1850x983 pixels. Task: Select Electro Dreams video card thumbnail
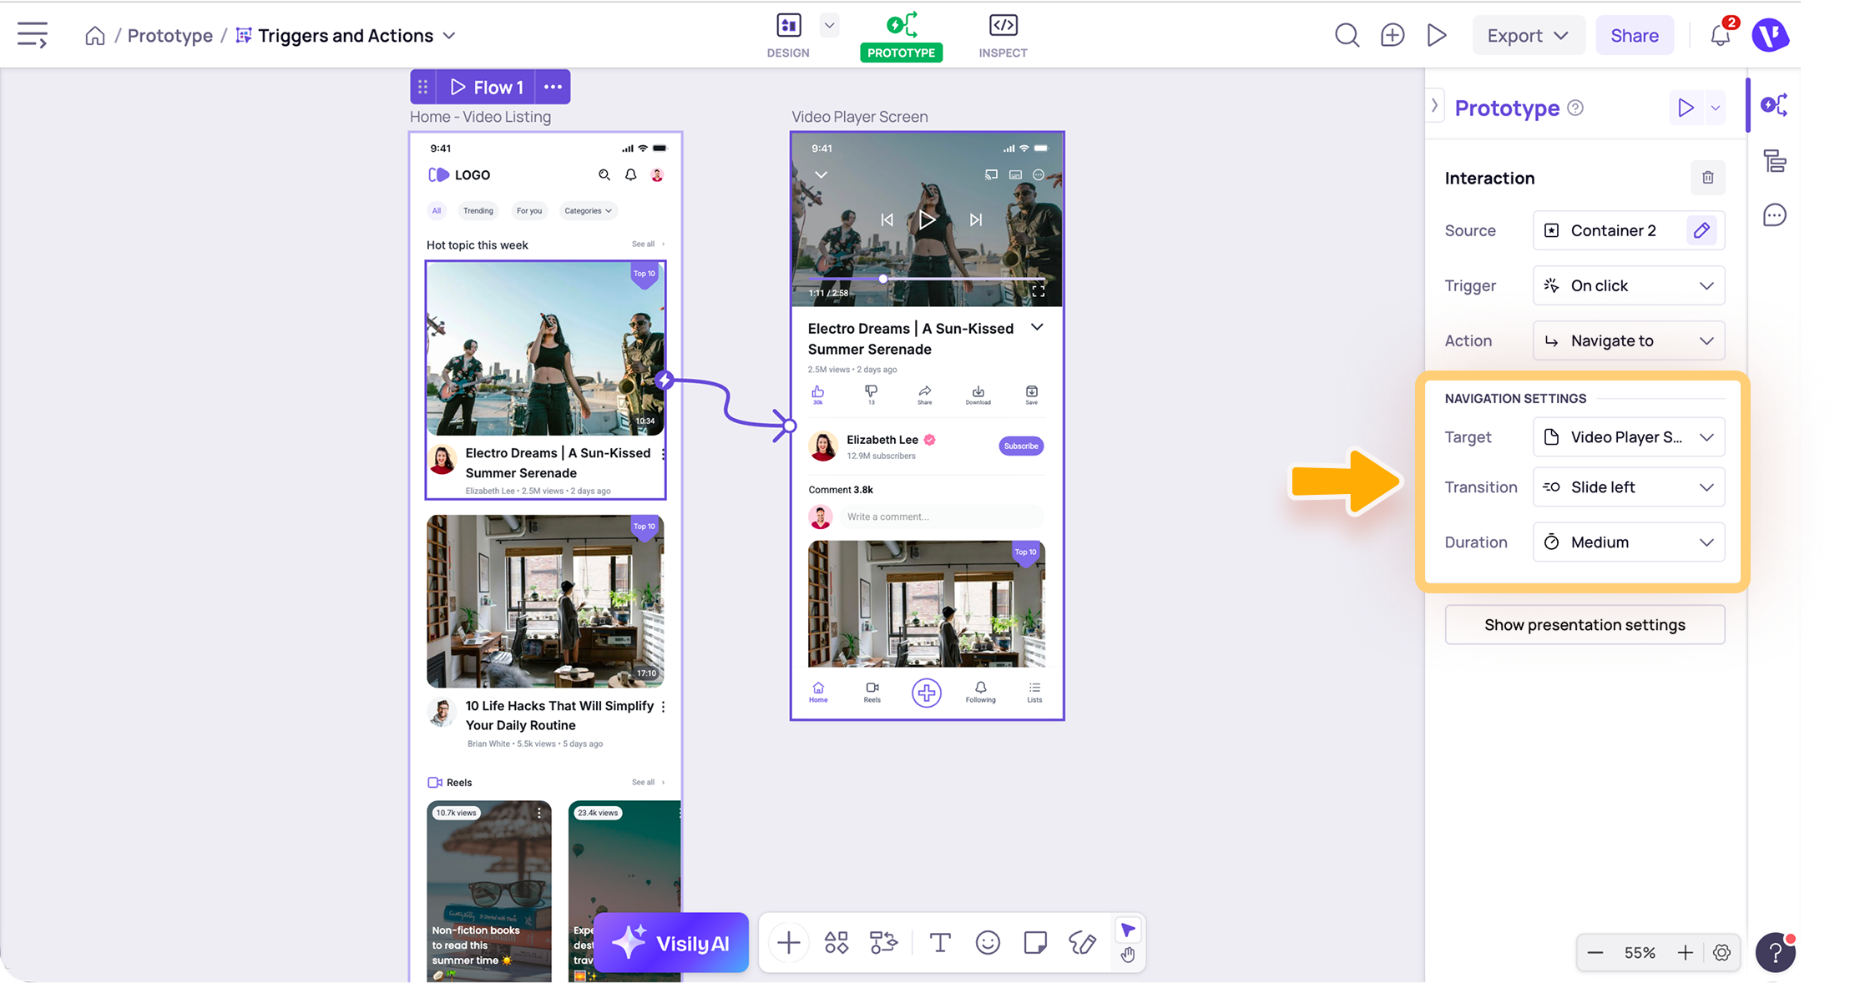coord(545,349)
